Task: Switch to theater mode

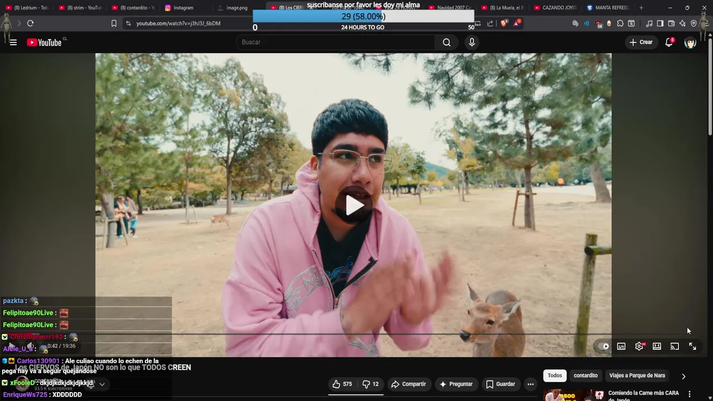Action: pos(657,346)
